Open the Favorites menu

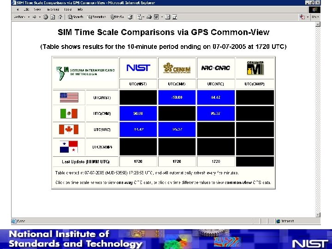[53, 10]
